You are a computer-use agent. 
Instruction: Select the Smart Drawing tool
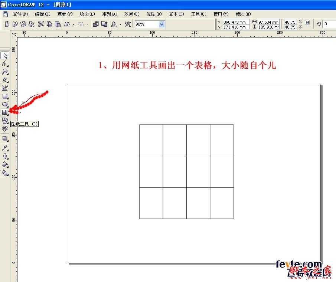click(5, 88)
